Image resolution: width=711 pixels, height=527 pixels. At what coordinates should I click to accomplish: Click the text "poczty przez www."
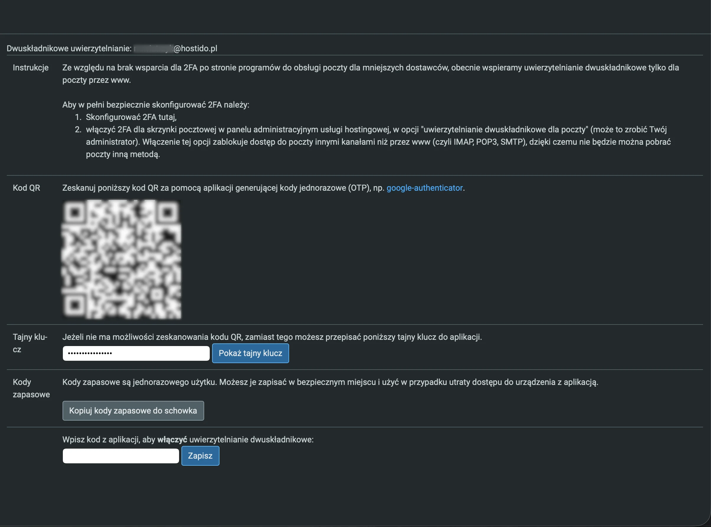[x=97, y=80]
